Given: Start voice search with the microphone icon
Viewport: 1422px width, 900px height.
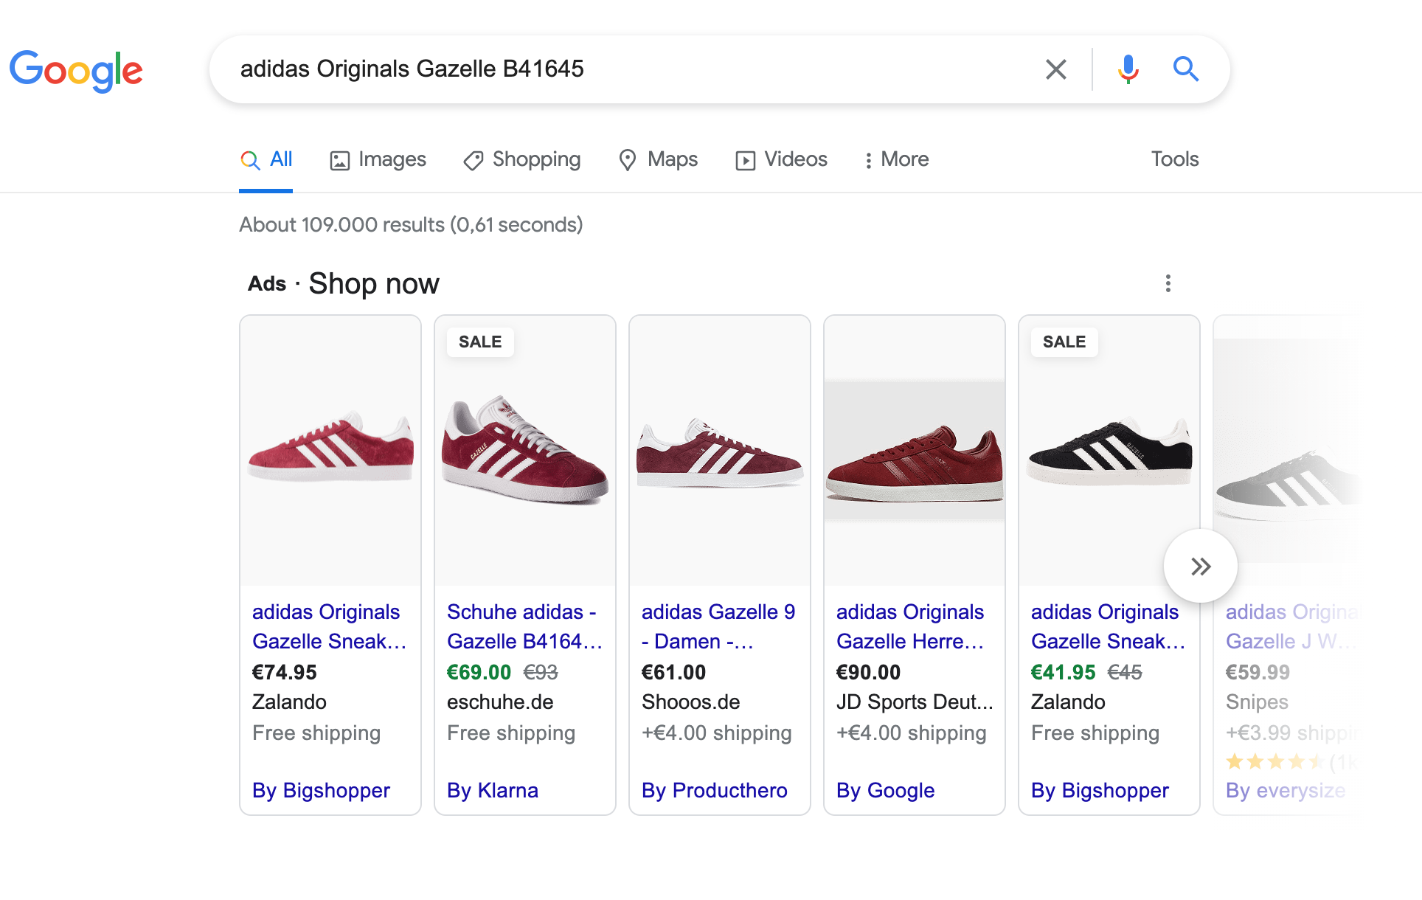Looking at the screenshot, I should (1128, 69).
